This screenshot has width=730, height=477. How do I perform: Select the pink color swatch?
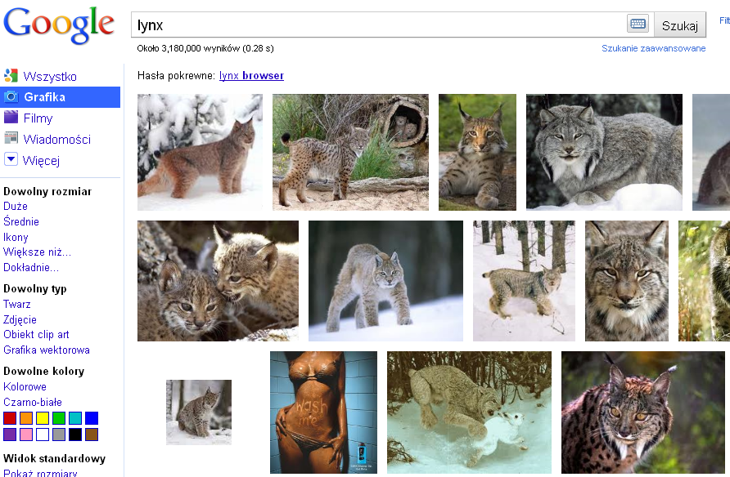(x=26, y=435)
